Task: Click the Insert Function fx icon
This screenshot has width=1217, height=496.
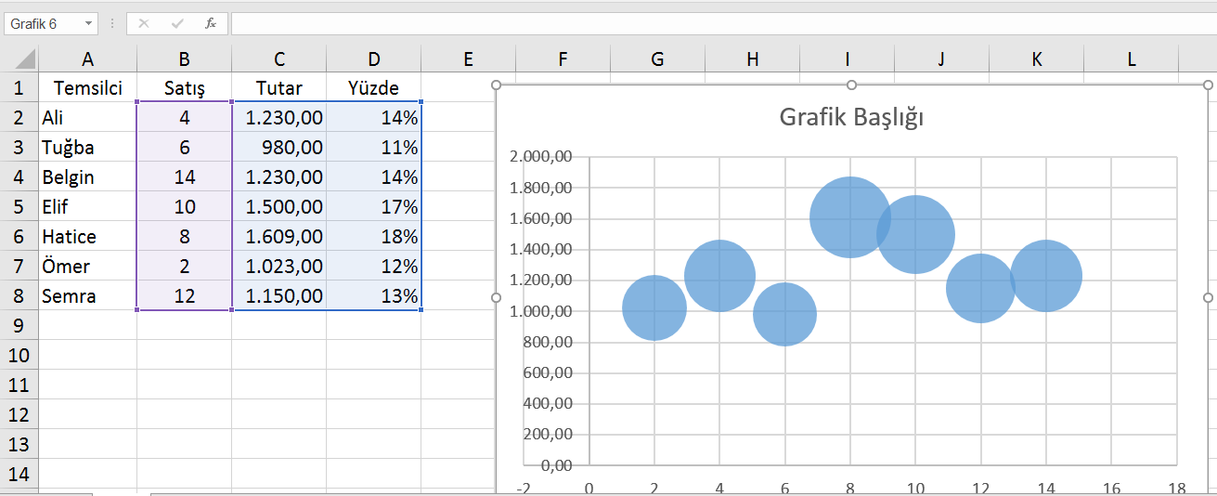Action: click(x=211, y=23)
